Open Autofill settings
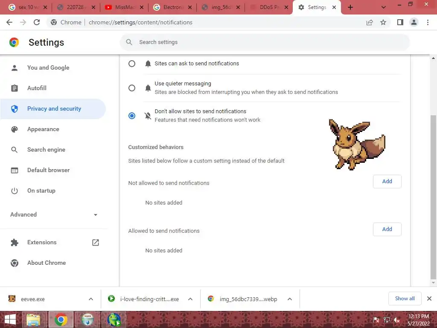 pos(53,88)
